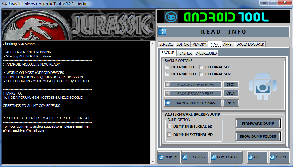This screenshot has height=167, width=293.
Task: Check DUMP IN INTERNAL SD option
Action: pyautogui.click(x=170, y=126)
